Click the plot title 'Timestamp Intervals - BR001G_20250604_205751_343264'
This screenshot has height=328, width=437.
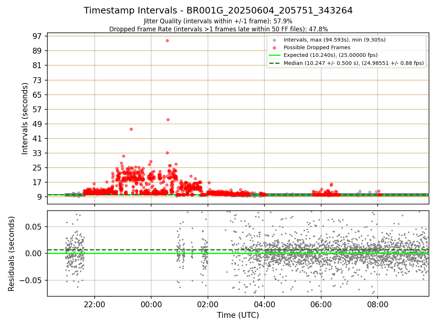[218, 11]
